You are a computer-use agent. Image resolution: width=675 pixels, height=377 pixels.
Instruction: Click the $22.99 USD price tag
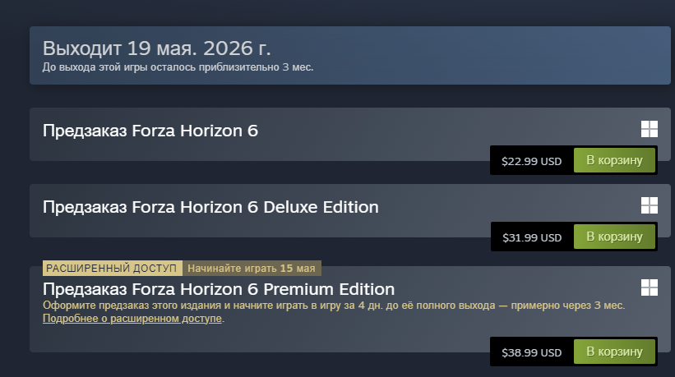(531, 161)
